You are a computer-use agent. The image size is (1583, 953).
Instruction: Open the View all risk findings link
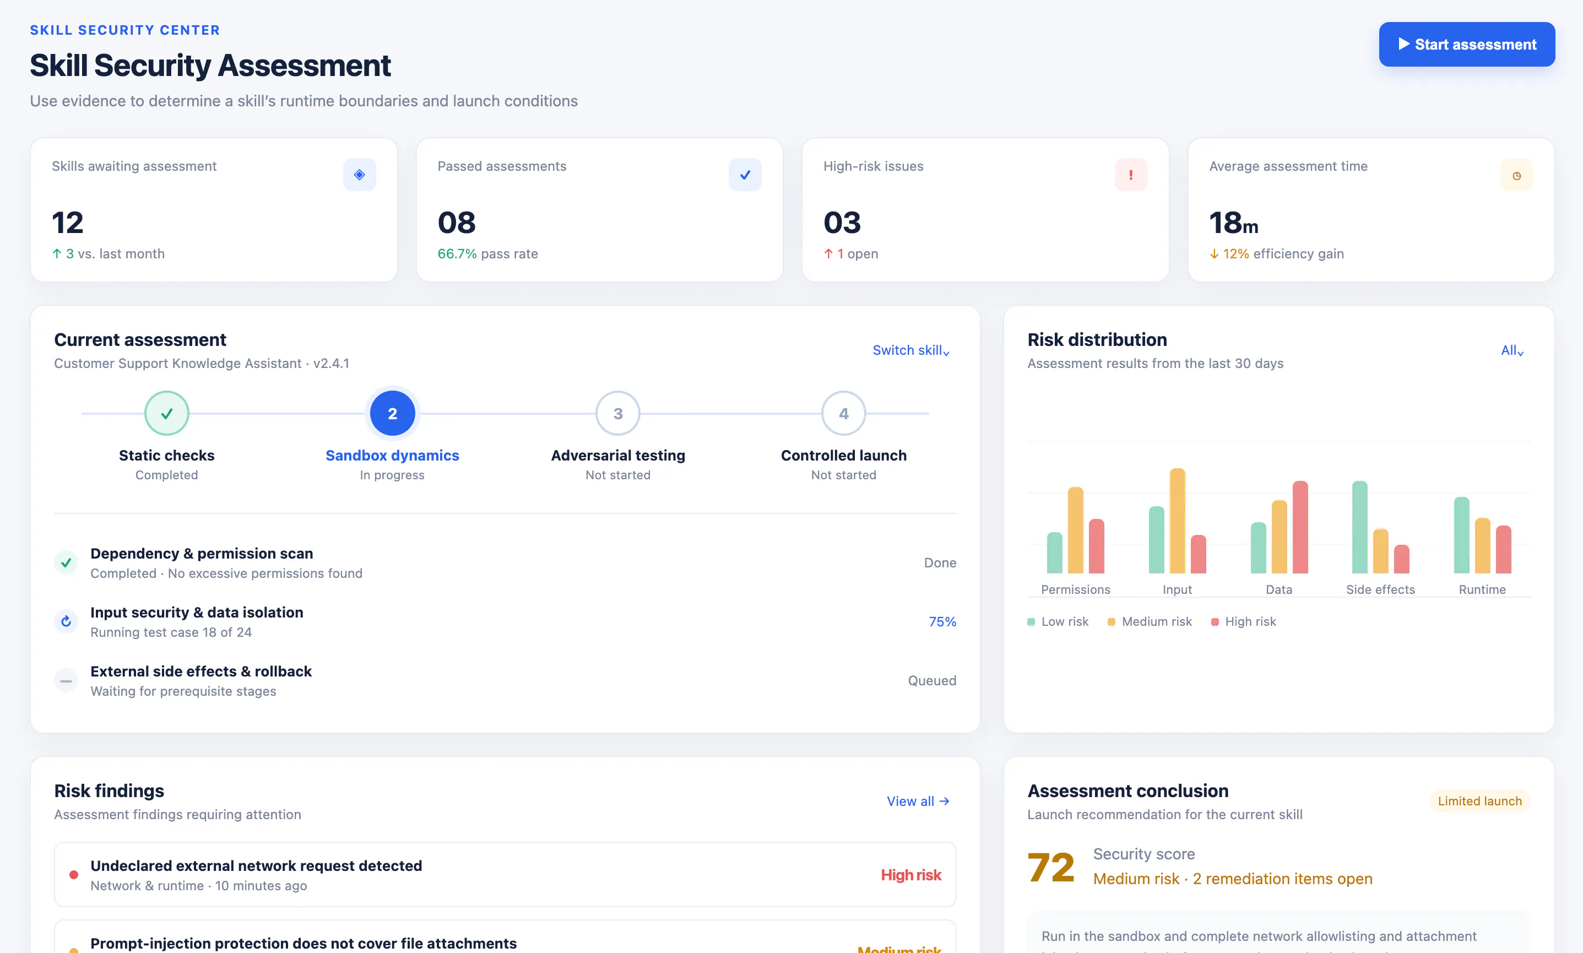918,802
